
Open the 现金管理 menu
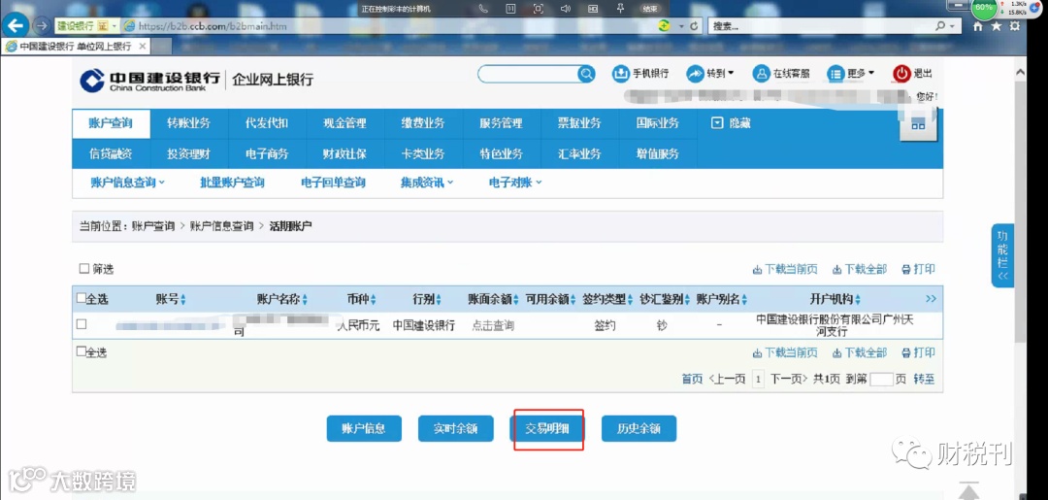click(344, 123)
